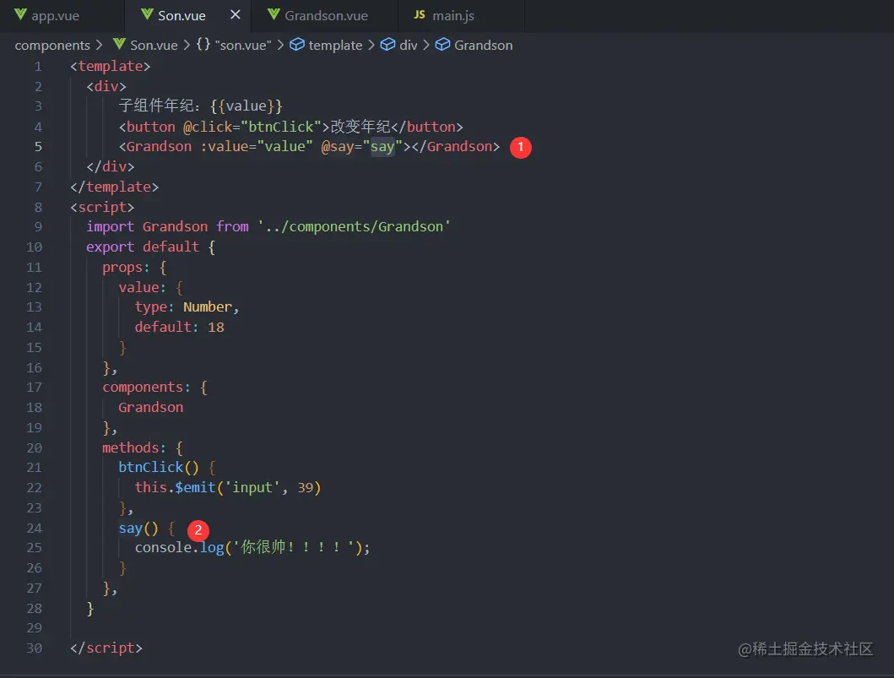Click the braces symbol icon in breadcrumb

coord(203,45)
